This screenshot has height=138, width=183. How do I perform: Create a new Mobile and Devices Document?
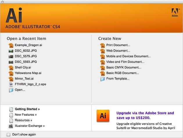[128, 56]
